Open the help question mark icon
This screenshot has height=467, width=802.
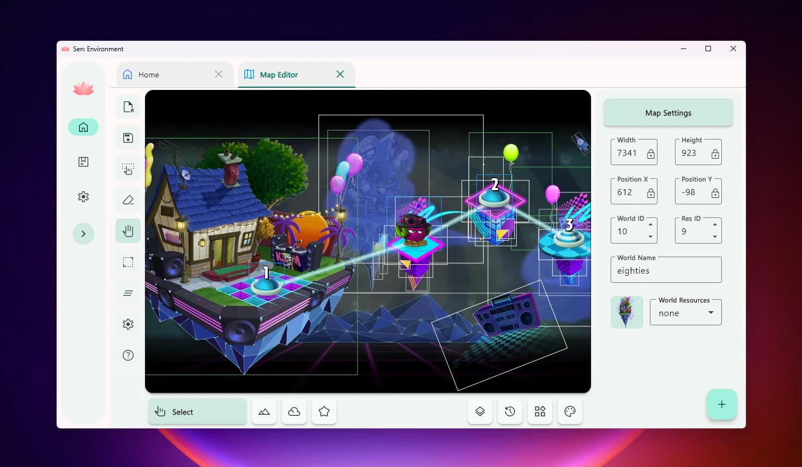click(x=128, y=355)
